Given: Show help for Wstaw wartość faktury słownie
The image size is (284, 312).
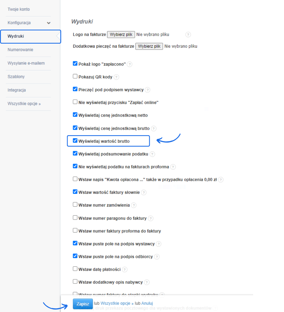Looking at the screenshot, I should point(143,192).
